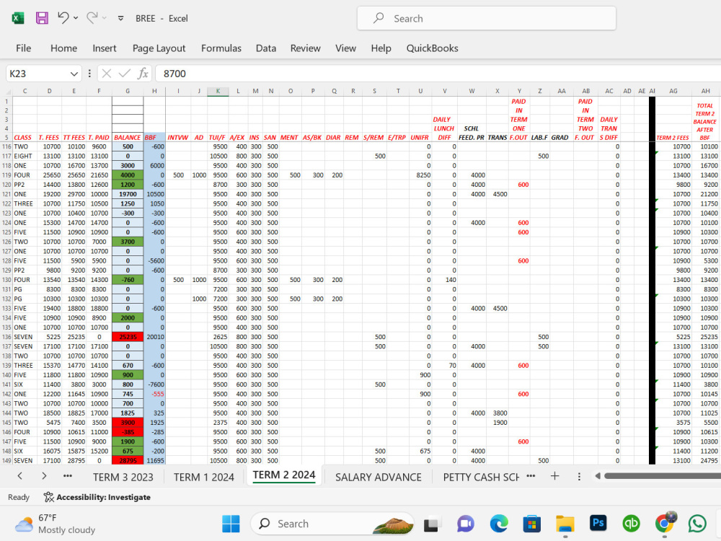Expand the Name Box dropdown arrow
The image size is (721, 541).
tap(74, 74)
